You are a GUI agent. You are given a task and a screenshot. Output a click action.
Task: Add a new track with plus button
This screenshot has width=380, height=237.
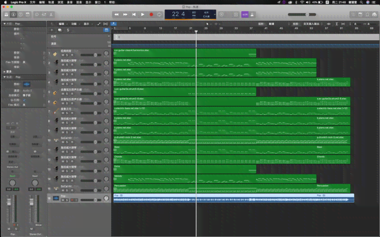click(52, 30)
